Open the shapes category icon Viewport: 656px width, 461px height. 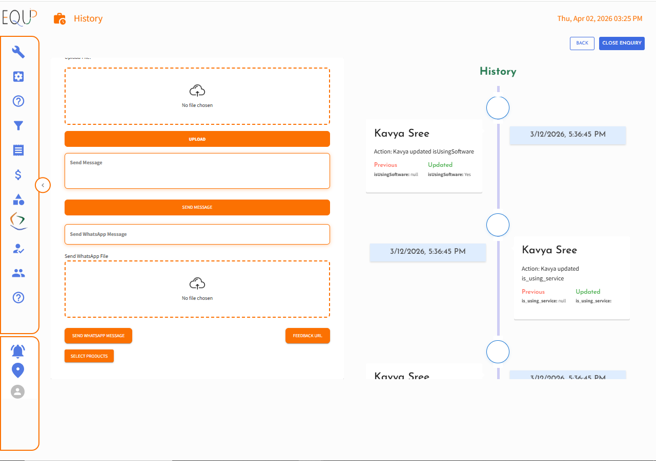pyautogui.click(x=18, y=200)
